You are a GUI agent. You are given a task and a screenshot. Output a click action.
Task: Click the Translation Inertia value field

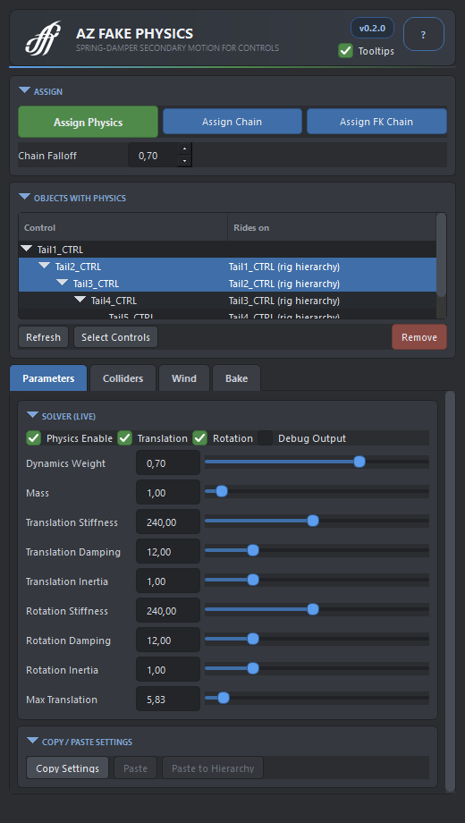point(168,581)
